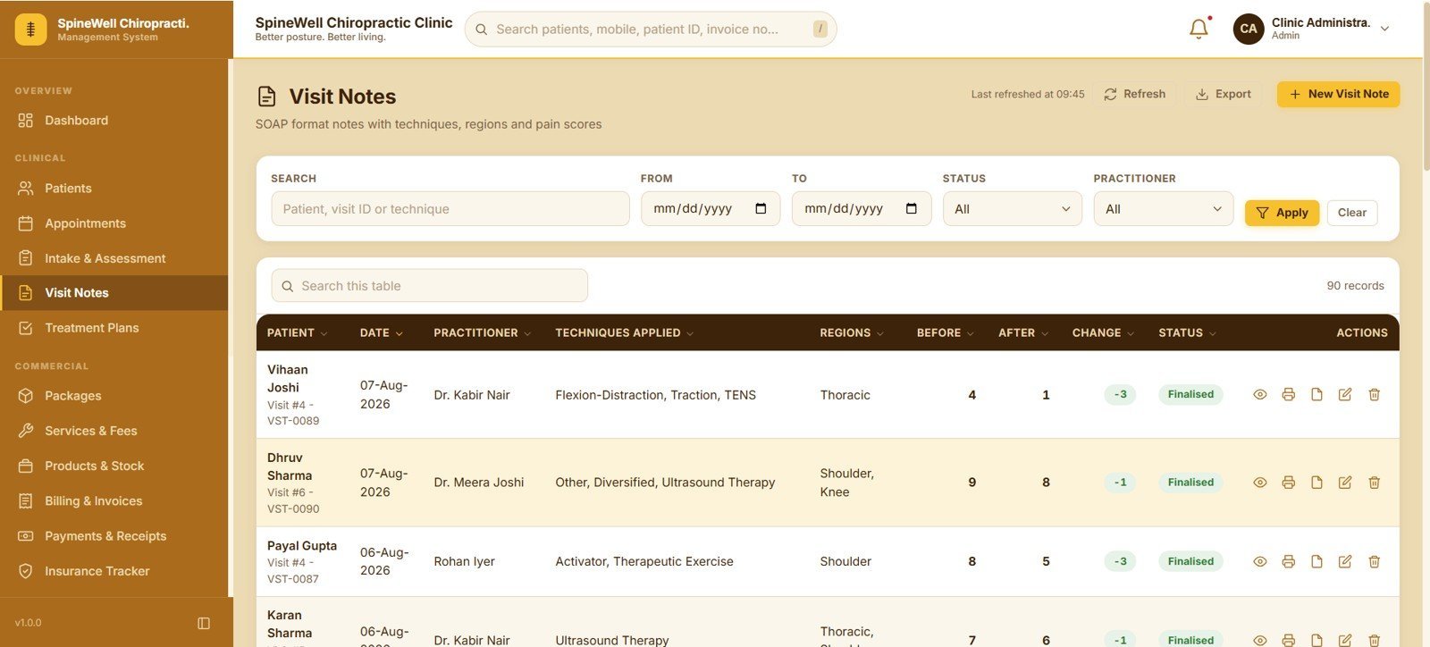The width and height of the screenshot is (1430, 647).
Task: Print Dhruv Sharma's visit note
Action: point(1288,483)
